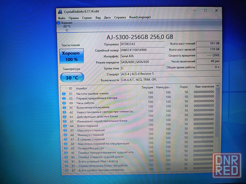Open the Правка menu
Image resolution: width=246 pixels, height=184 pixels.
(x=73, y=18)
